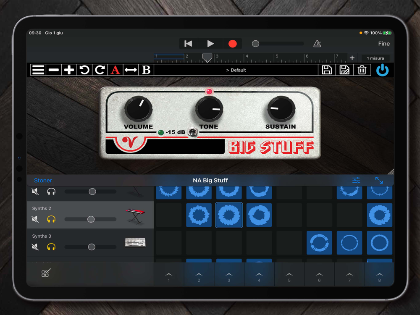Image resolution: width=420 pixels, height=315 pixels.
Task: Click the red LED on the pedal
Action: click(209, 92)
